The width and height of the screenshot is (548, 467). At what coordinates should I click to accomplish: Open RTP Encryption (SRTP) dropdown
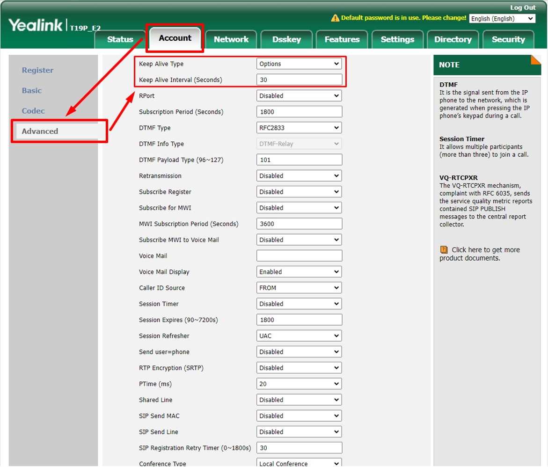tap(299, 368)
